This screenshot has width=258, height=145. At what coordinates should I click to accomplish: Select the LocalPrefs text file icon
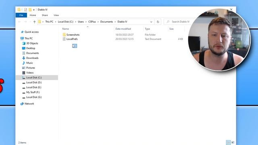pos(64,39)
